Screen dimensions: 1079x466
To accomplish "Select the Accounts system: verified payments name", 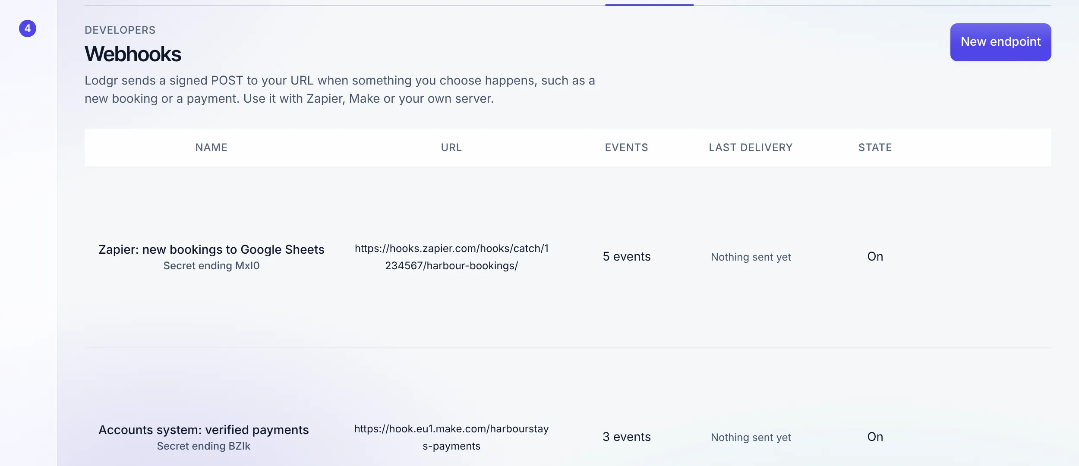I will pyautogui.click(x=204, y=430).
